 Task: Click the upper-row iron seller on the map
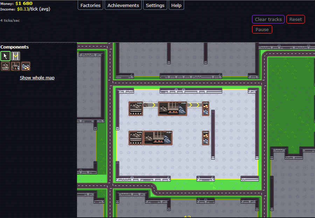pos(205,109)
